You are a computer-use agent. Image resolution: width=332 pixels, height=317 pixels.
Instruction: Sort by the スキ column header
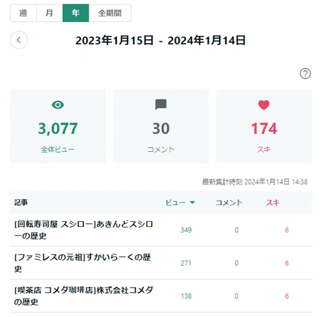coord(273,203)
